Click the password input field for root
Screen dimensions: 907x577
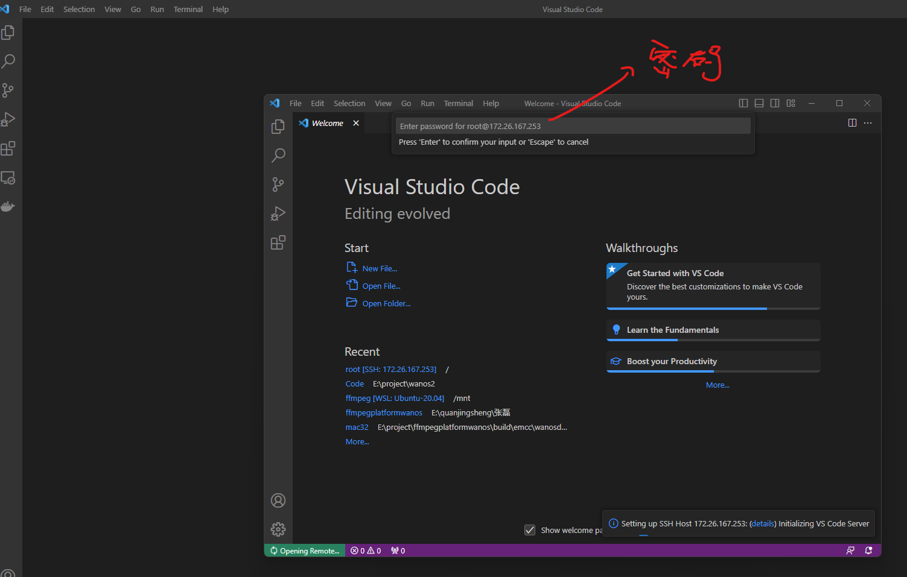572,126
